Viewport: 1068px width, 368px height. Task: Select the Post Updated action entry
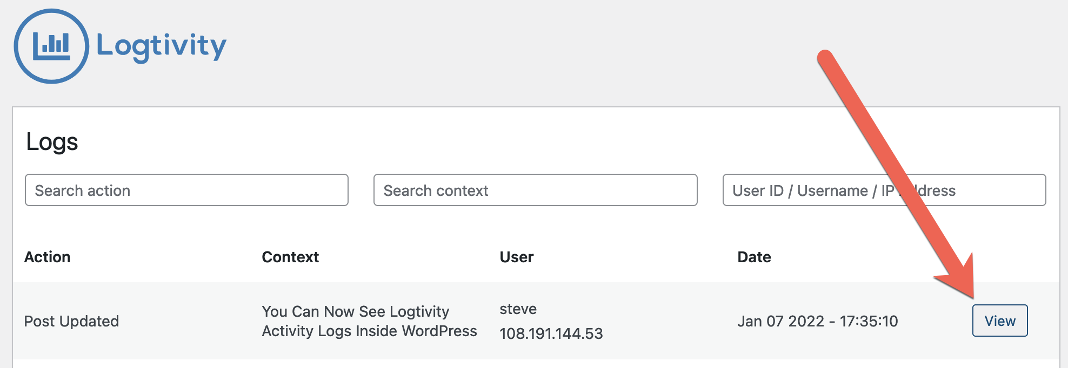[x=71, y=321]
